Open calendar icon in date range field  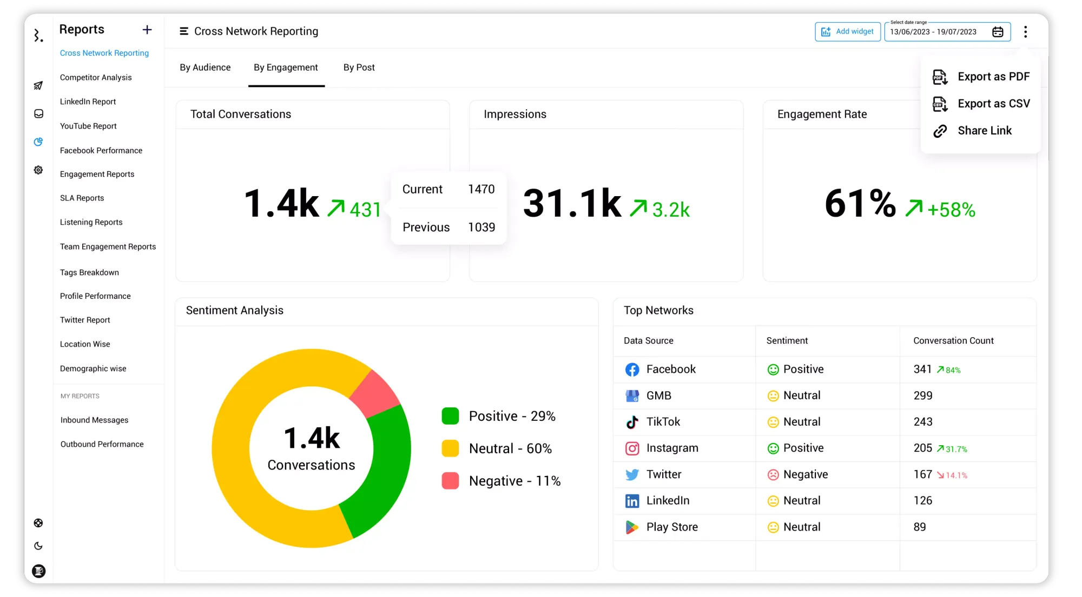[x=998, y=32]
